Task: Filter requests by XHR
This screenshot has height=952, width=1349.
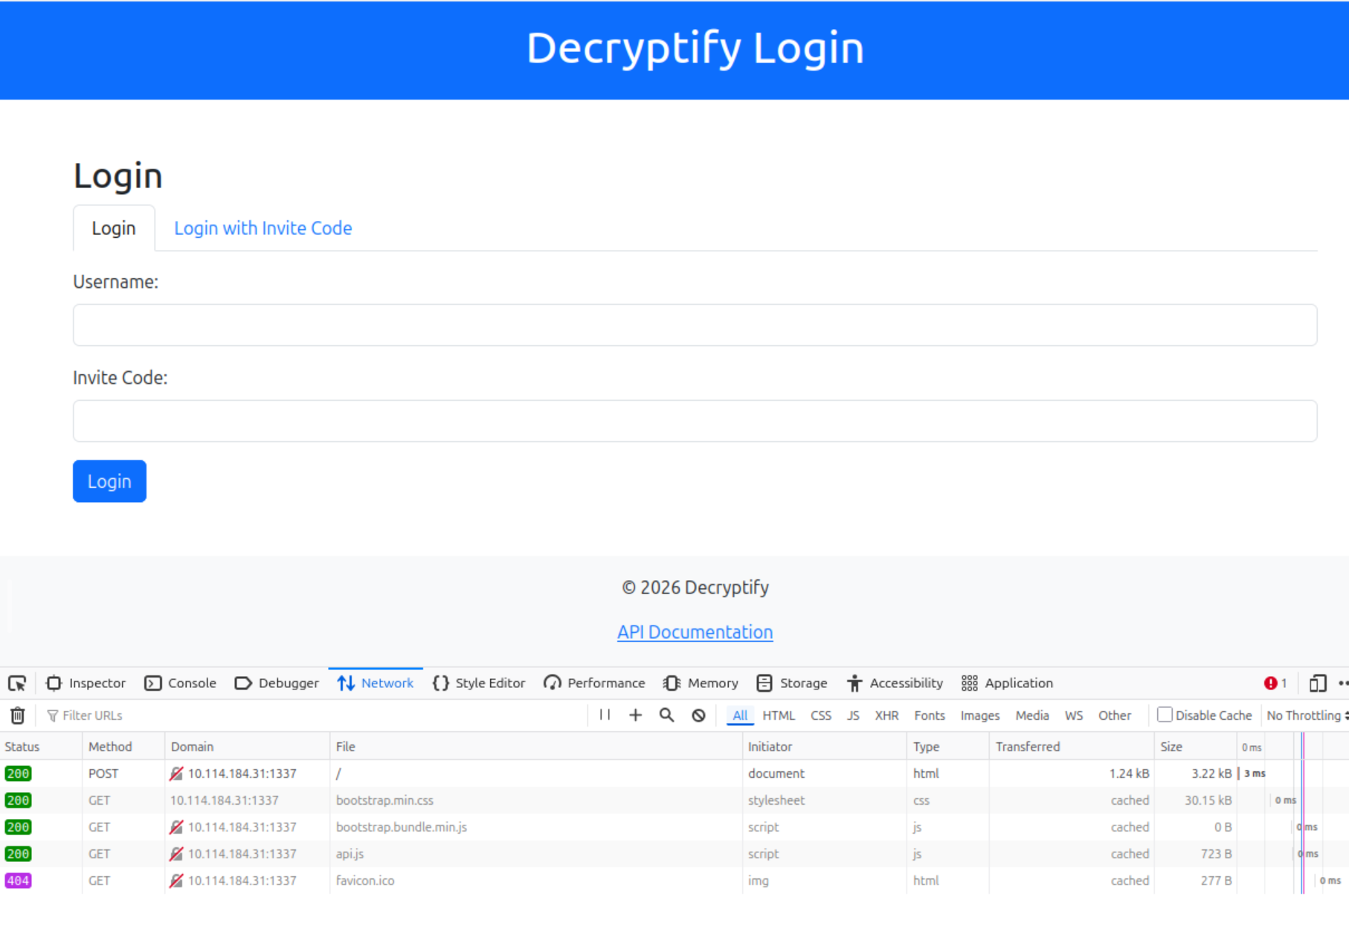Action: [886, 715]
